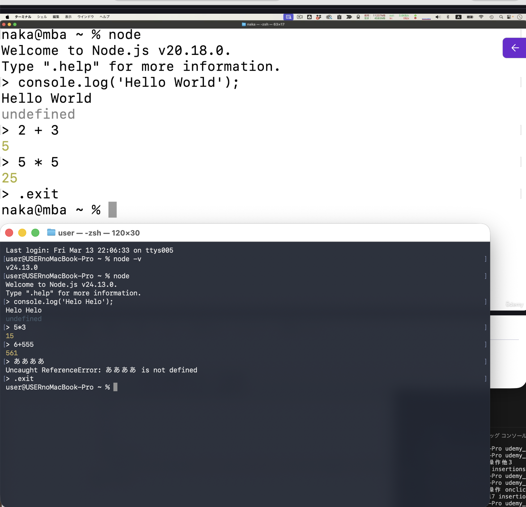Zoom the user terminal window with green button

pos(35,233)
